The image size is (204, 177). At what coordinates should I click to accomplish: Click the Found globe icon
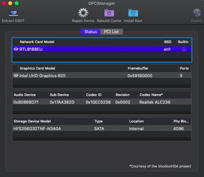(x=196, y=14)
